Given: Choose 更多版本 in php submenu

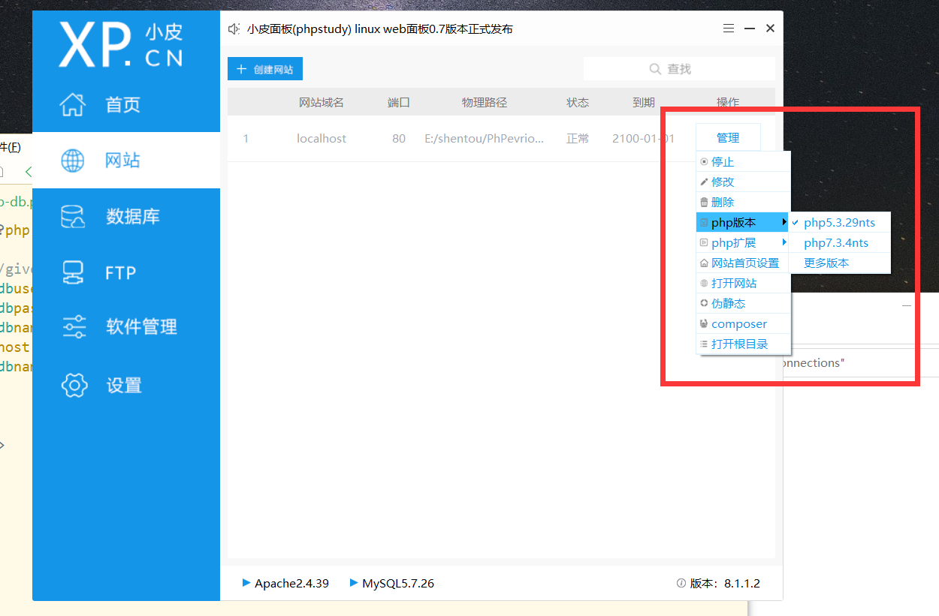Looking at the screenshot, I should [x=839, y=263].
